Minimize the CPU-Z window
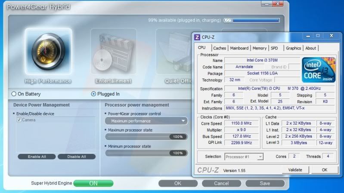The height and width of the screenshot is (193, 344). [308, 36]
